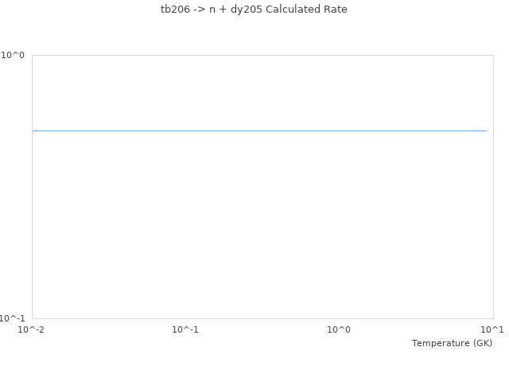The image size is (509, 382).
Task: Click the x-axis 10^-2 tick label
Action: tap(32, 329)
